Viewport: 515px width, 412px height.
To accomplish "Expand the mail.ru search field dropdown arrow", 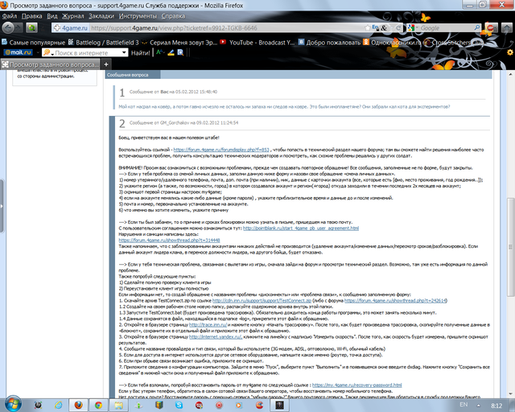I will tap(124, 52).
